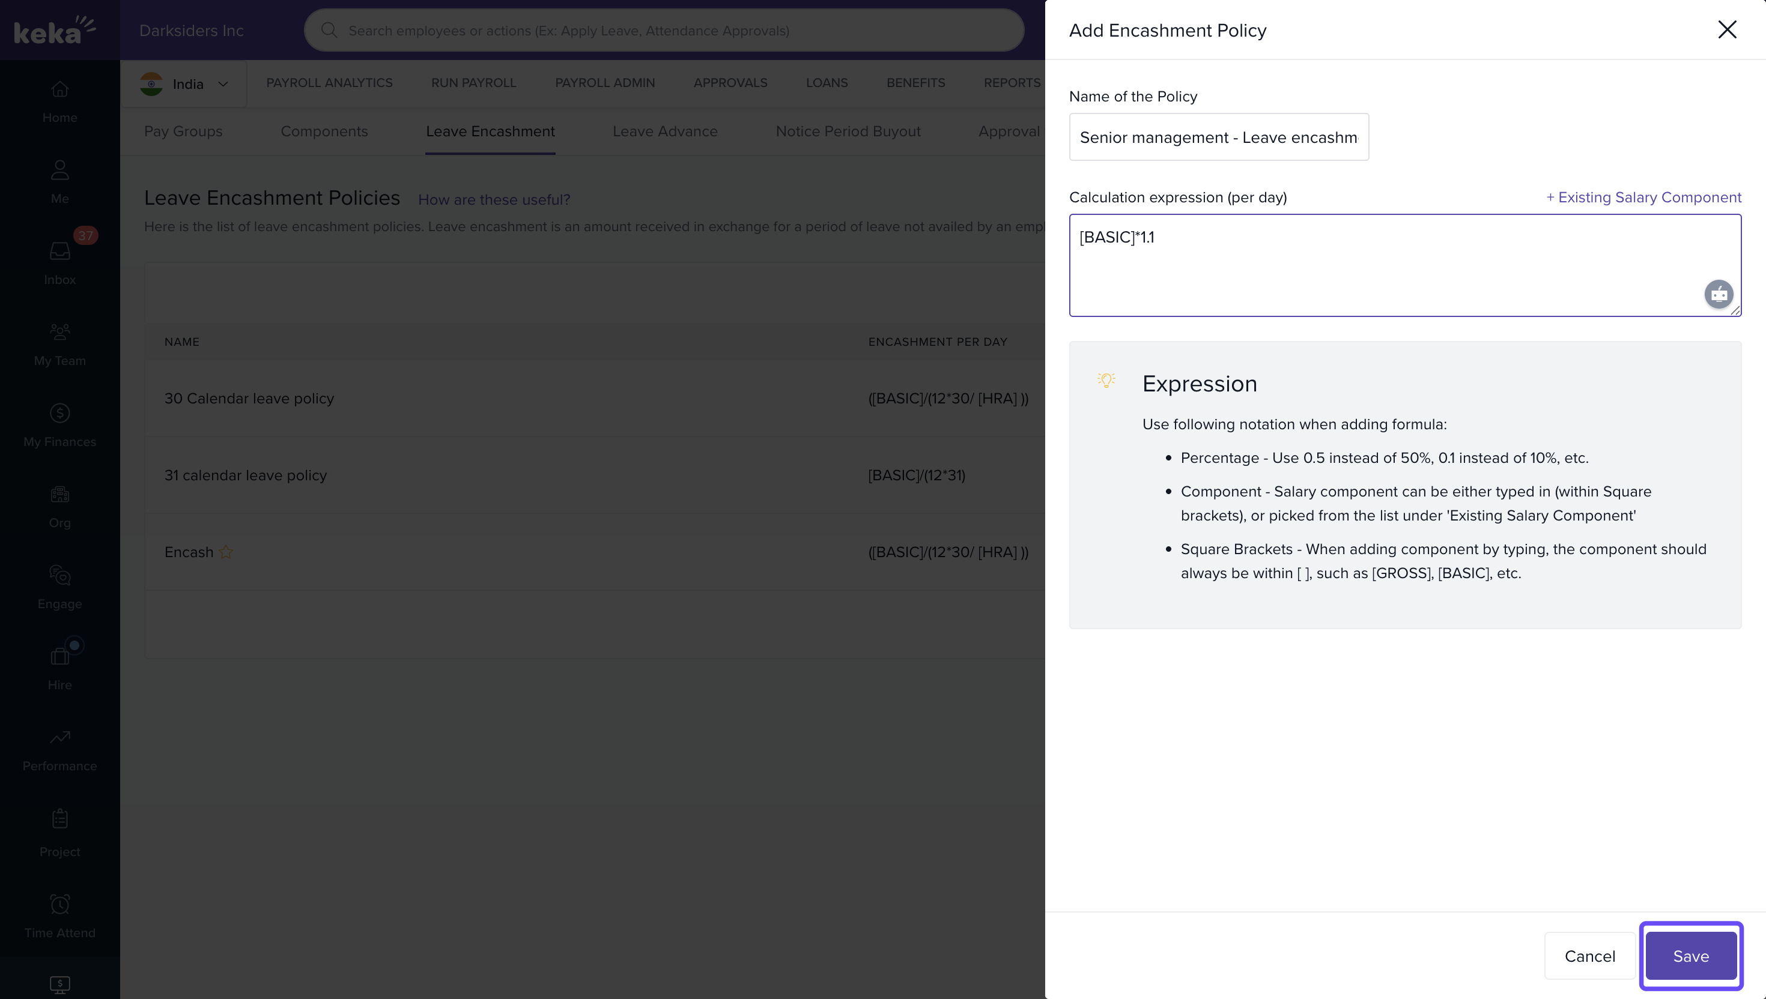Open the Inbox icon with the 37 badge
Viewport: 1766px width, 999px height.
[59, 251]
